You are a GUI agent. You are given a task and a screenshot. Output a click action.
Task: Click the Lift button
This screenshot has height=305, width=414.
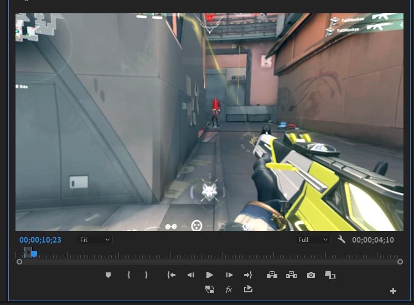tap(272, 275)
